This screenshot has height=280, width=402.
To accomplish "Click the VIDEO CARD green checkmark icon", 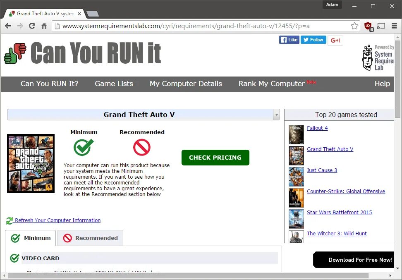I will (x=14, y=258).
